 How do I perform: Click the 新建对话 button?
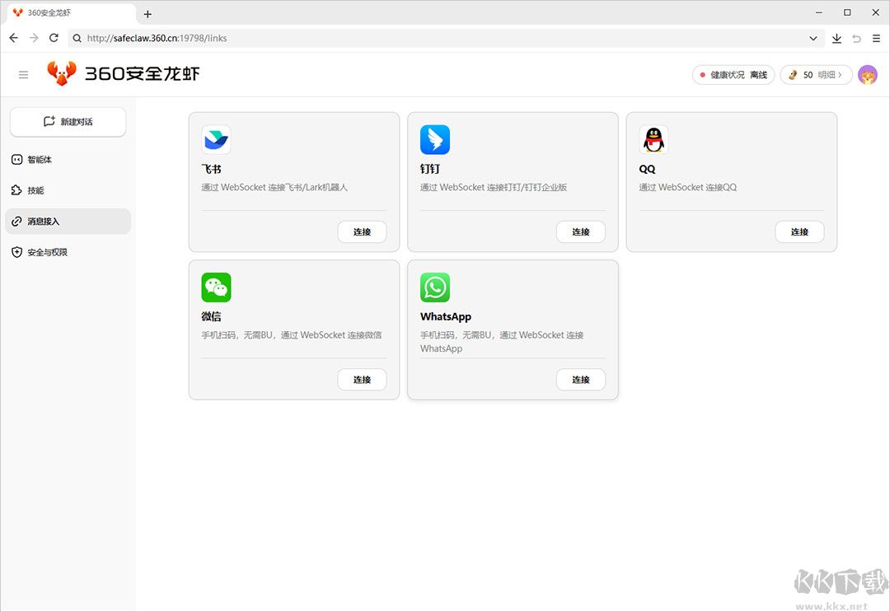tap(68, 121)
